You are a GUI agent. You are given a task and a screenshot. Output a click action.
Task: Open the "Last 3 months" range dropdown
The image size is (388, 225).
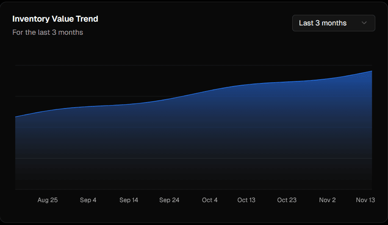[333, 23]
